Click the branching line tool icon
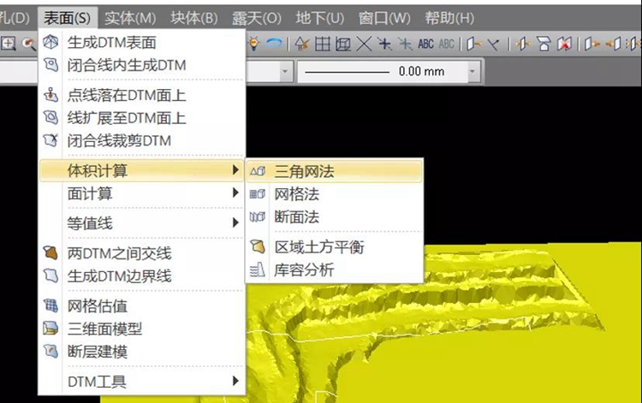642x403 pixels. point(494,44)
